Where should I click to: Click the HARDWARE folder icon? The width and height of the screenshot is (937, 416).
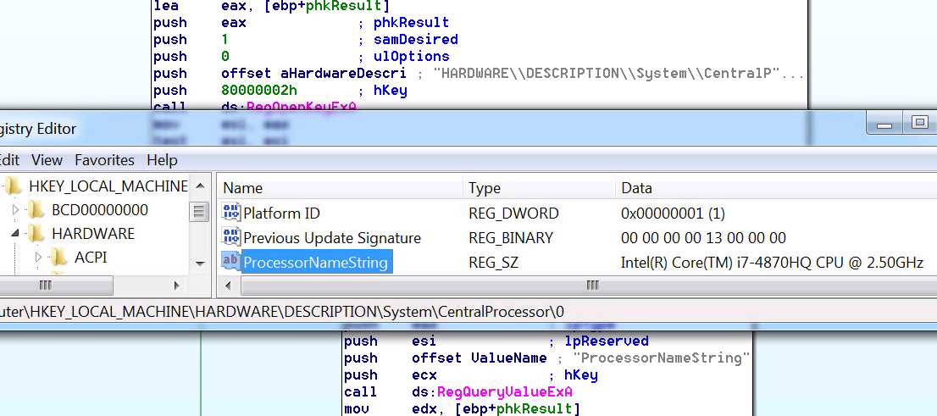tap(37, 233)
